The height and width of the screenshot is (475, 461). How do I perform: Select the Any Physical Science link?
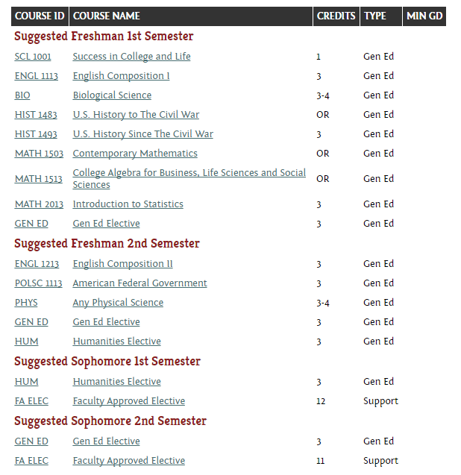click(x=118, y=303)
